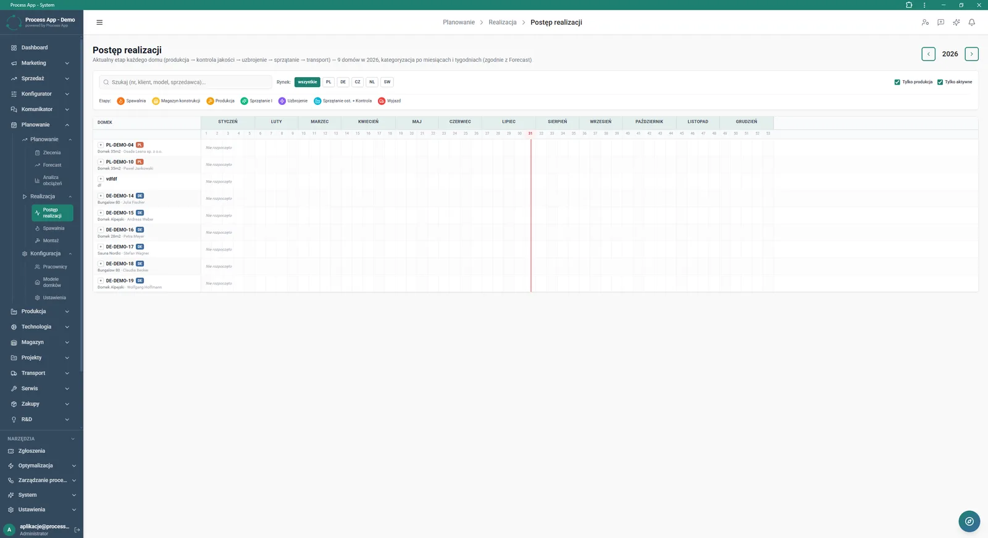Open the user settings icon in header
Screen dimensions: 988x538
pos(925,22)
